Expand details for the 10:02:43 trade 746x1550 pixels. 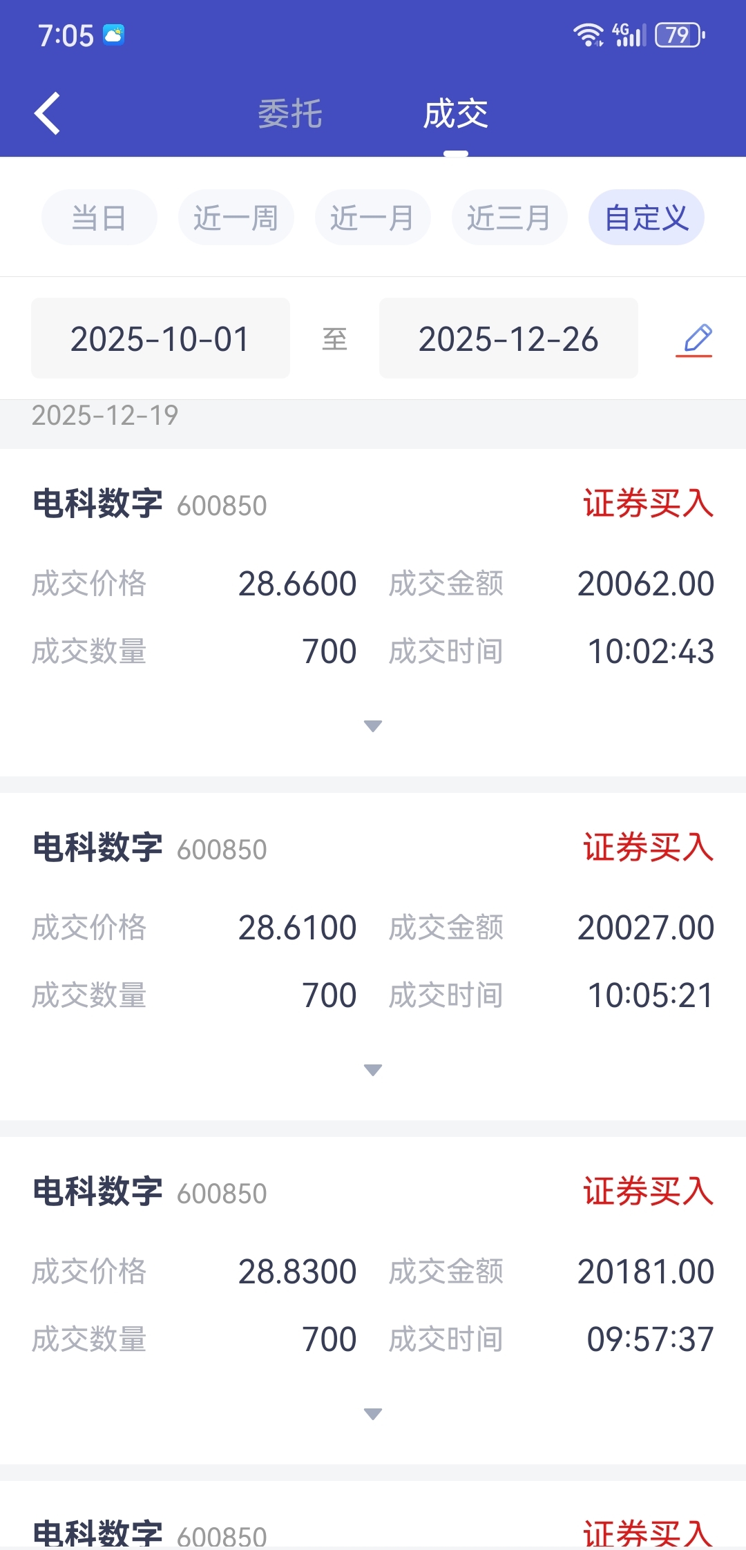373,726
